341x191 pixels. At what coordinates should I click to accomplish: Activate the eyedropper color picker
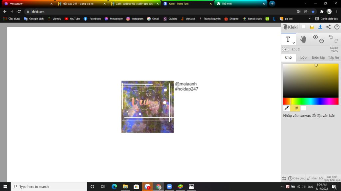(286, 108)
